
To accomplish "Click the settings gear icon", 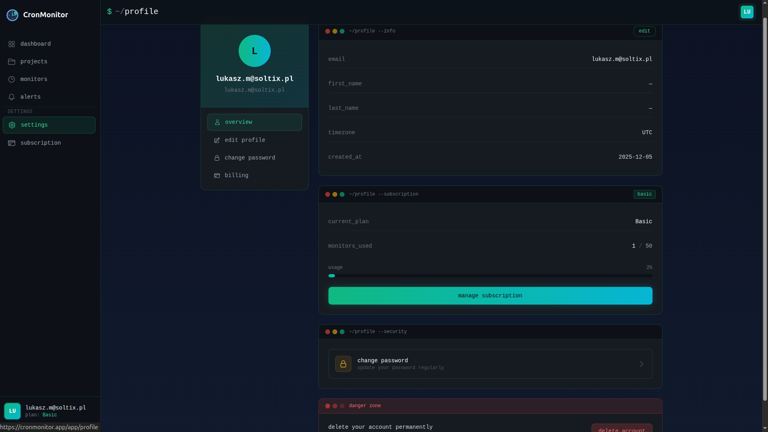I will coord(12,125).
